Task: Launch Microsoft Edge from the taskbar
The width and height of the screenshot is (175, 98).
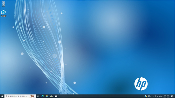Action: (x=42, y=96)
